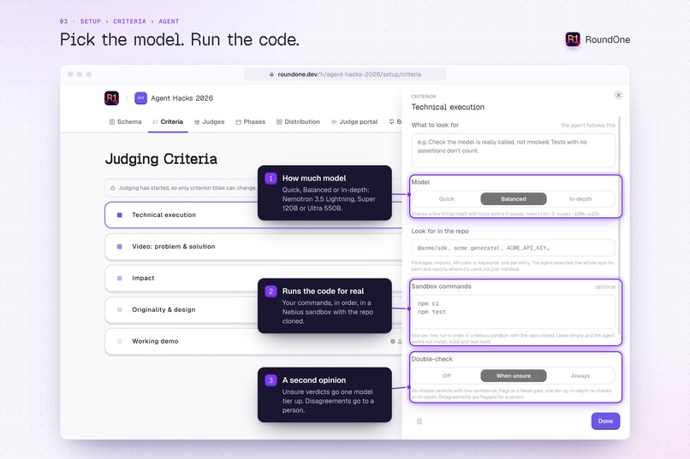Select When unsure for Double-check

point(514,376)
